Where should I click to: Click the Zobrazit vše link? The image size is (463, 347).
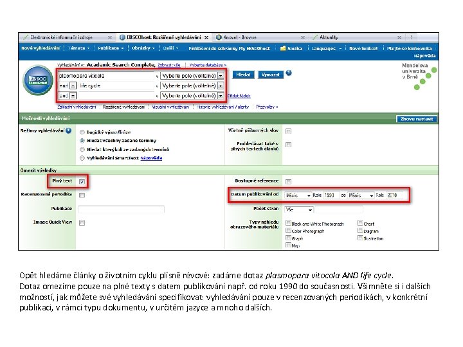[x=169, y=65]
